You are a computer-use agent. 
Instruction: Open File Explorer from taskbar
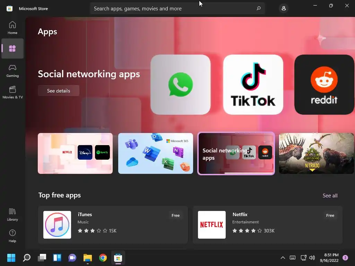(88, 258)
